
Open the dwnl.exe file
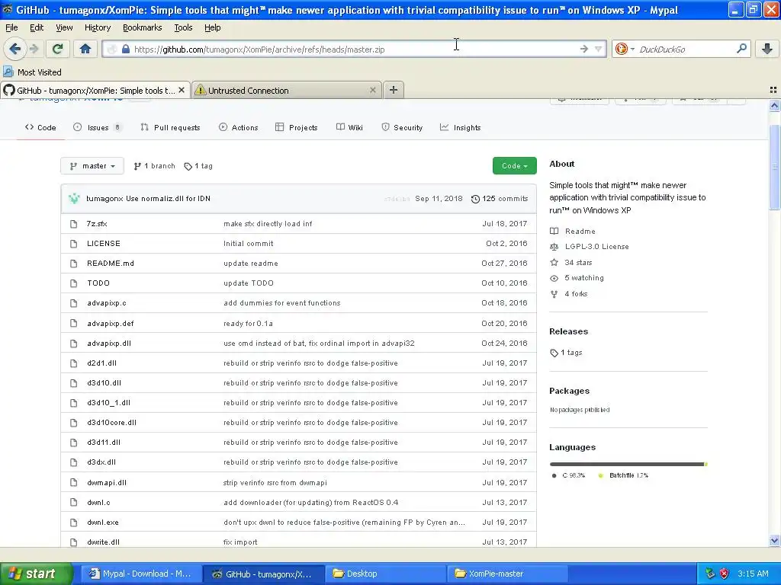coord(103,523)
